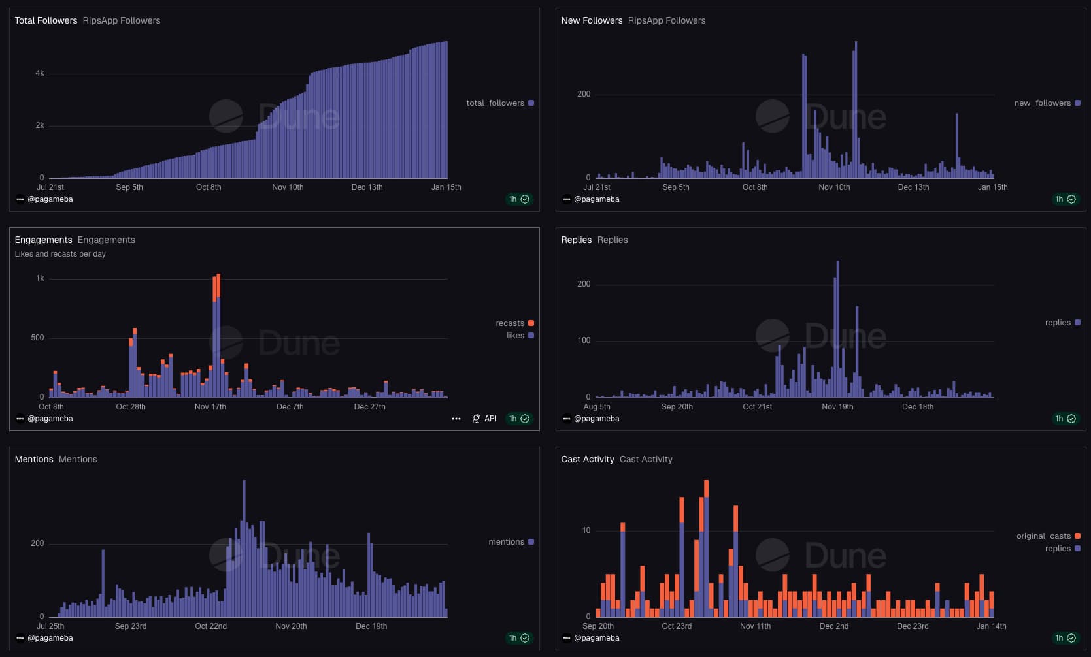Viewport: 1091px width, 657px height.
Task: Click the 1h freshness badge on Total Followers
Action: [x=519, y=199]
